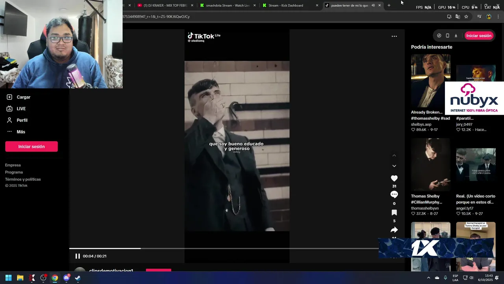Open the Windows Start menu
504x284 pixels.
click(8, 278)
